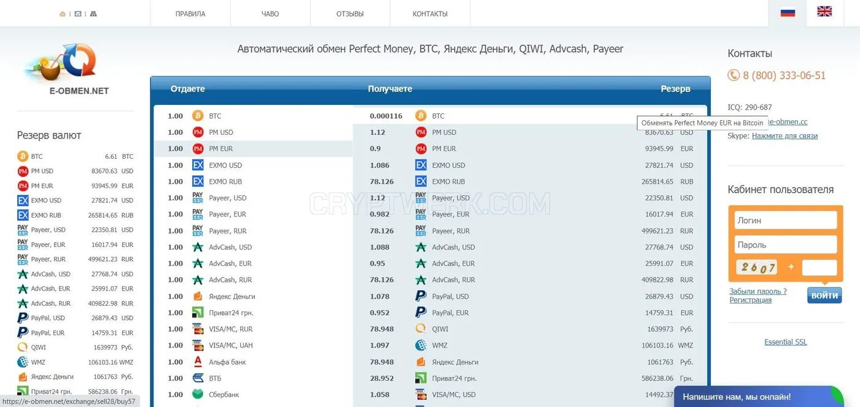The height and width of the screenshot is (407, 860).
Task: Choose QIWI icon in Получаете column
Action: (x=421, y=329)
